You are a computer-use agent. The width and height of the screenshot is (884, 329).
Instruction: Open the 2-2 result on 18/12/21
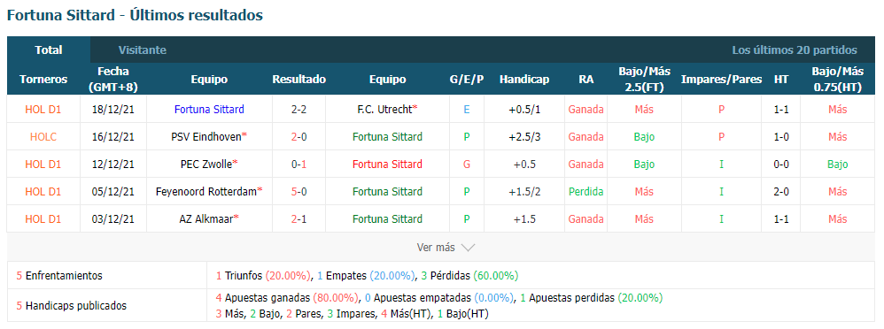pyautogui.click(x=299, y=110)
